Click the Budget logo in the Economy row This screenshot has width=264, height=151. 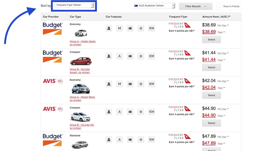pyautogui.click(x=53, y=28)
